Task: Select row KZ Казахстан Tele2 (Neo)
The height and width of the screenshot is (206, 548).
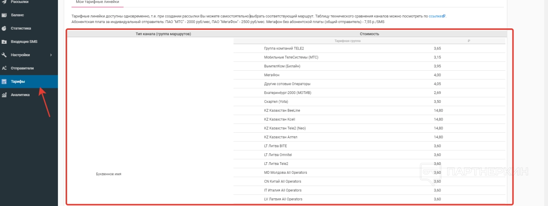Action: click(x=369, y=128)
